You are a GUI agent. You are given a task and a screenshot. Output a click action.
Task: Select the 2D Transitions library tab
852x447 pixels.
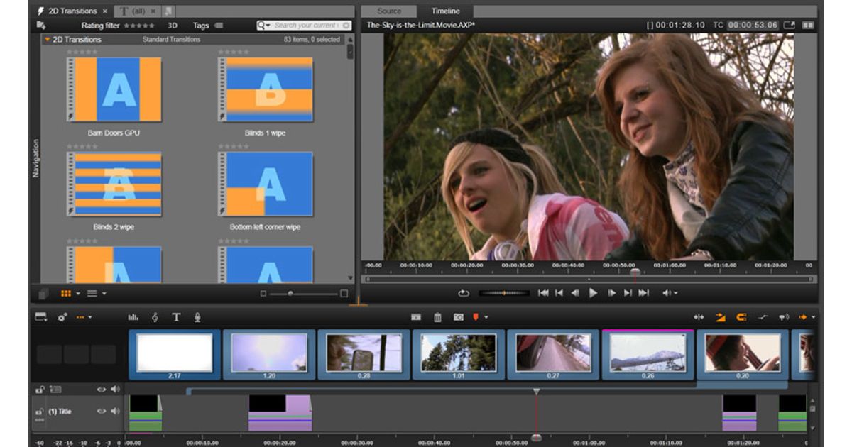[x=71, y=11]
